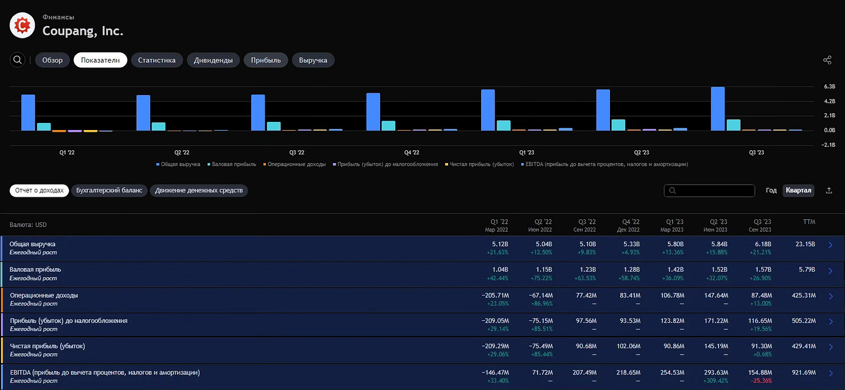The width and height of the screenshot is (845, 390).
Task: Toggle EBITDA legend item in chart
Action: [605, 164]
